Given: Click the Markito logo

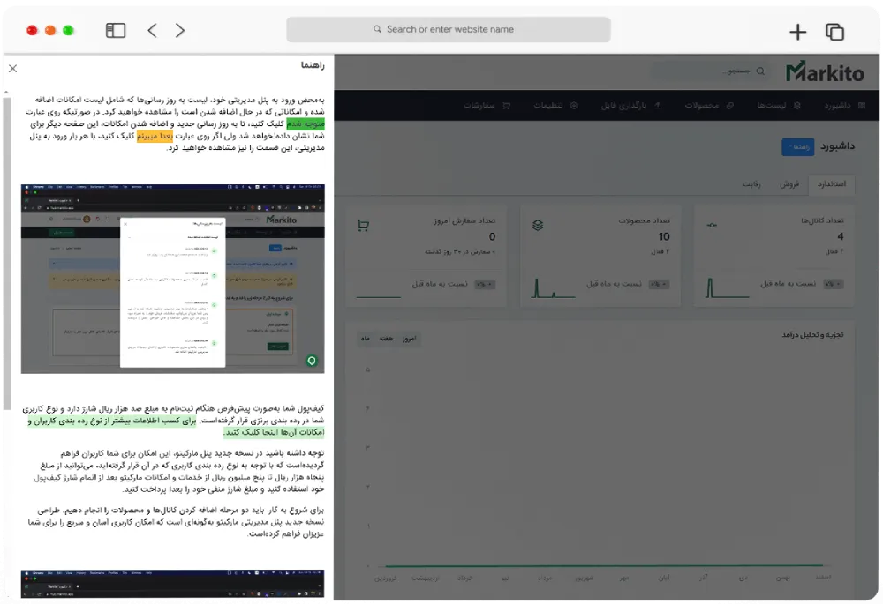Looking at the screenshot, I should click(825, 72).
